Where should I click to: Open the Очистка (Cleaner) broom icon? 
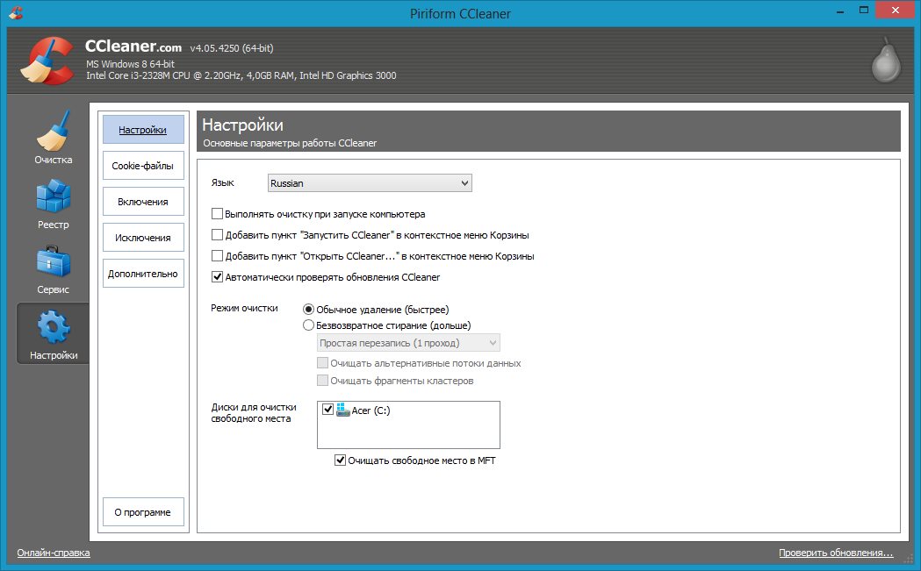click(x=53, y=132)
